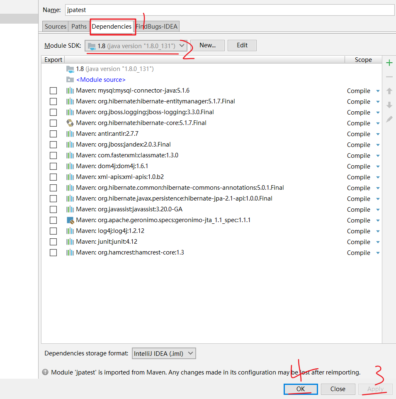Image resolution: width=396 pixels, height=399 pixels.
Task: Click the log4j library bar icon
Action: coord(70,231)
